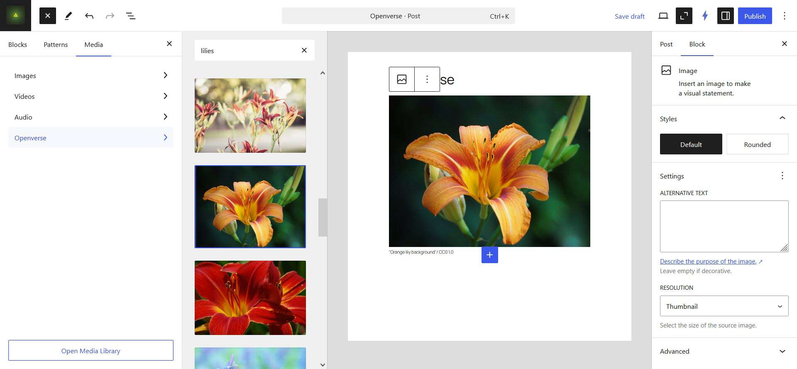Viewport: 797px width, 369px height.
Task: Click Save draft
Action: click(x=629, y=16)
